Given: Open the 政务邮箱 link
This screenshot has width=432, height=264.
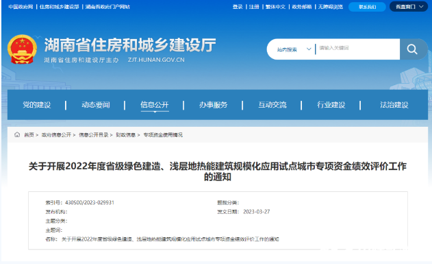Looking at the screenshot, I should (302, 7).
